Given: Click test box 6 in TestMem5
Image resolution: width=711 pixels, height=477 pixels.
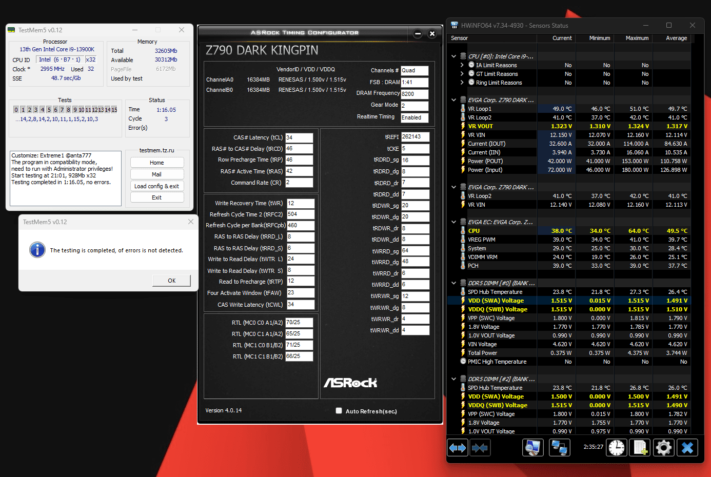Looking at the screenshot, I should coord(55,110).
